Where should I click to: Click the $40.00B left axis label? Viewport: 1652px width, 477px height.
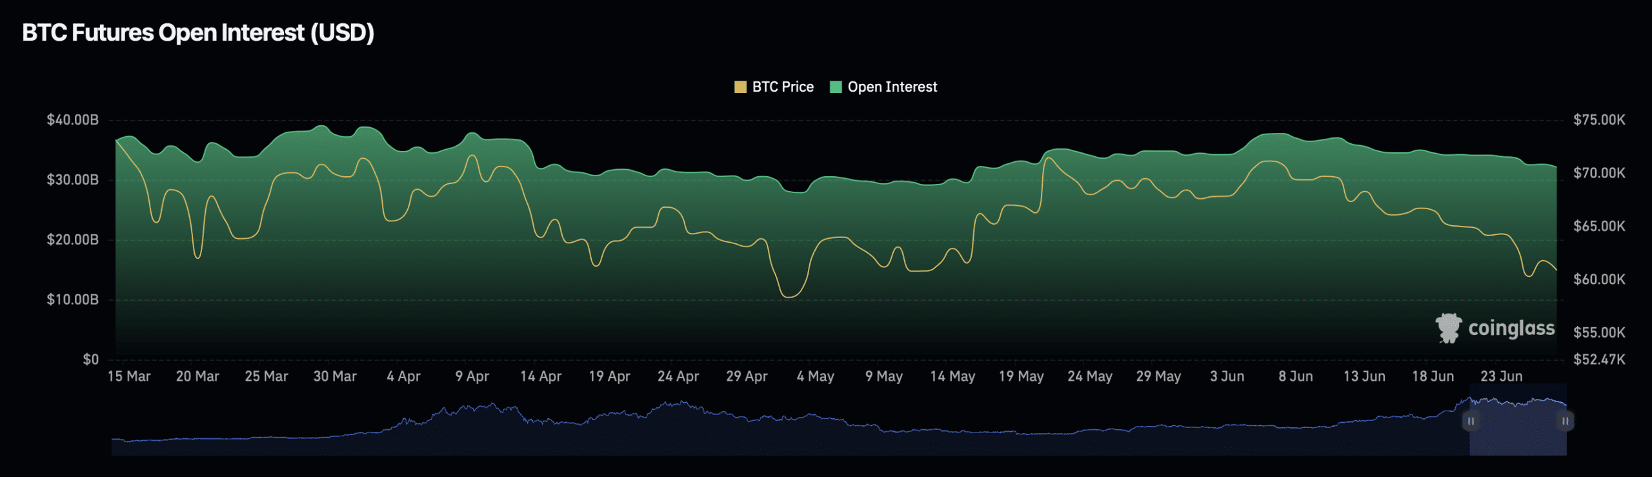(73, 120)
